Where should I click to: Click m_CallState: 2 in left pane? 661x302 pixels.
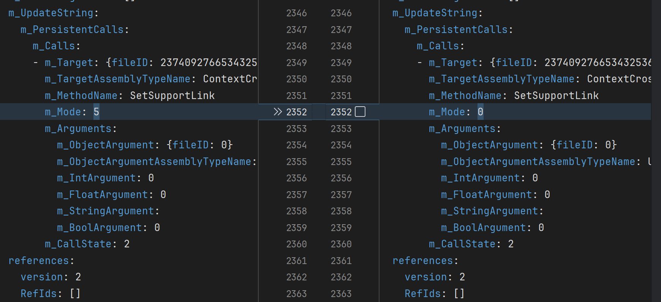(87, 244)
